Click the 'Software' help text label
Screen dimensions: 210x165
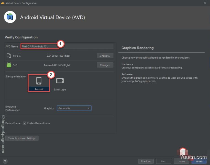click(127, 74)
